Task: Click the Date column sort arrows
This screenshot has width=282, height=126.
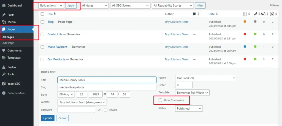Action: tap(217, 14)
